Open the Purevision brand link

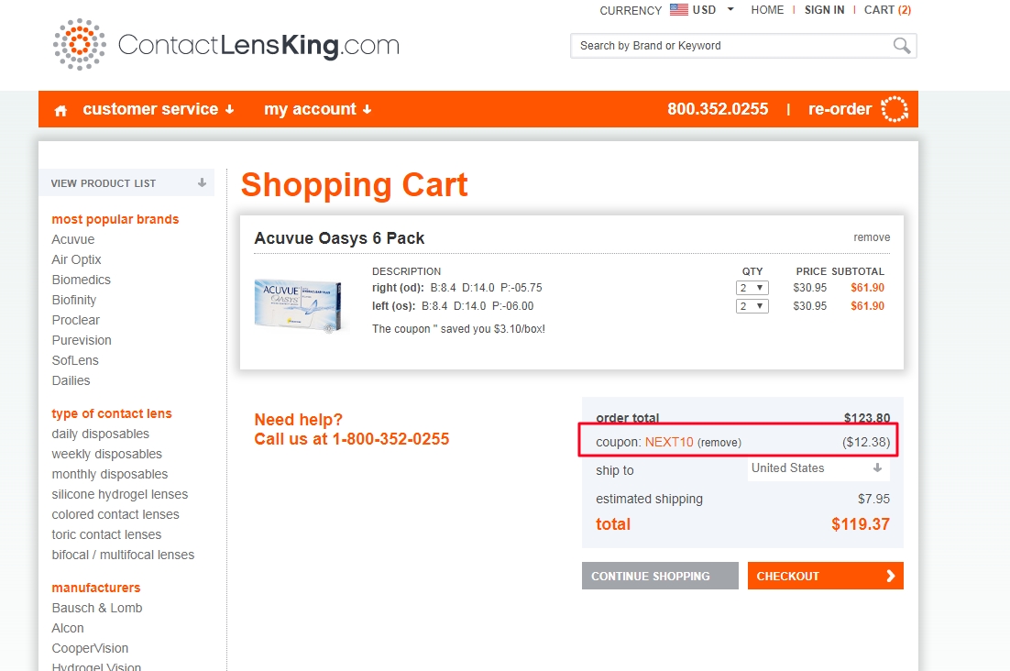82,340
